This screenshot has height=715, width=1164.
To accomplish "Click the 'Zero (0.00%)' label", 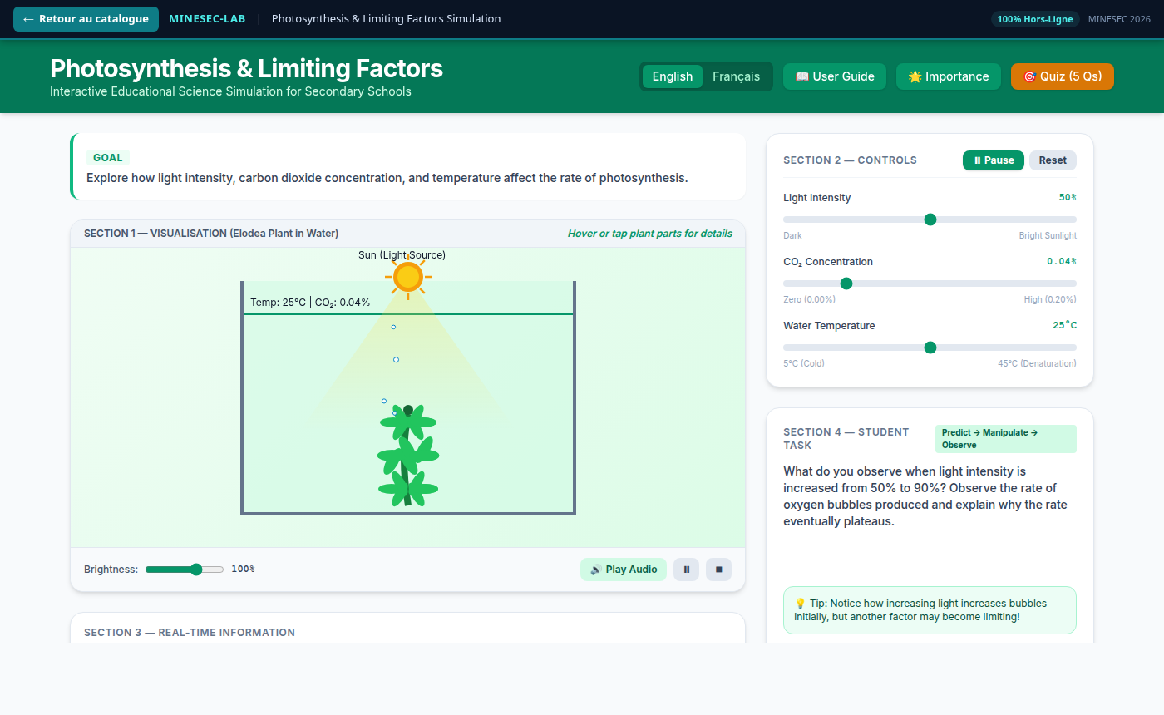I will tap(809, 300).
